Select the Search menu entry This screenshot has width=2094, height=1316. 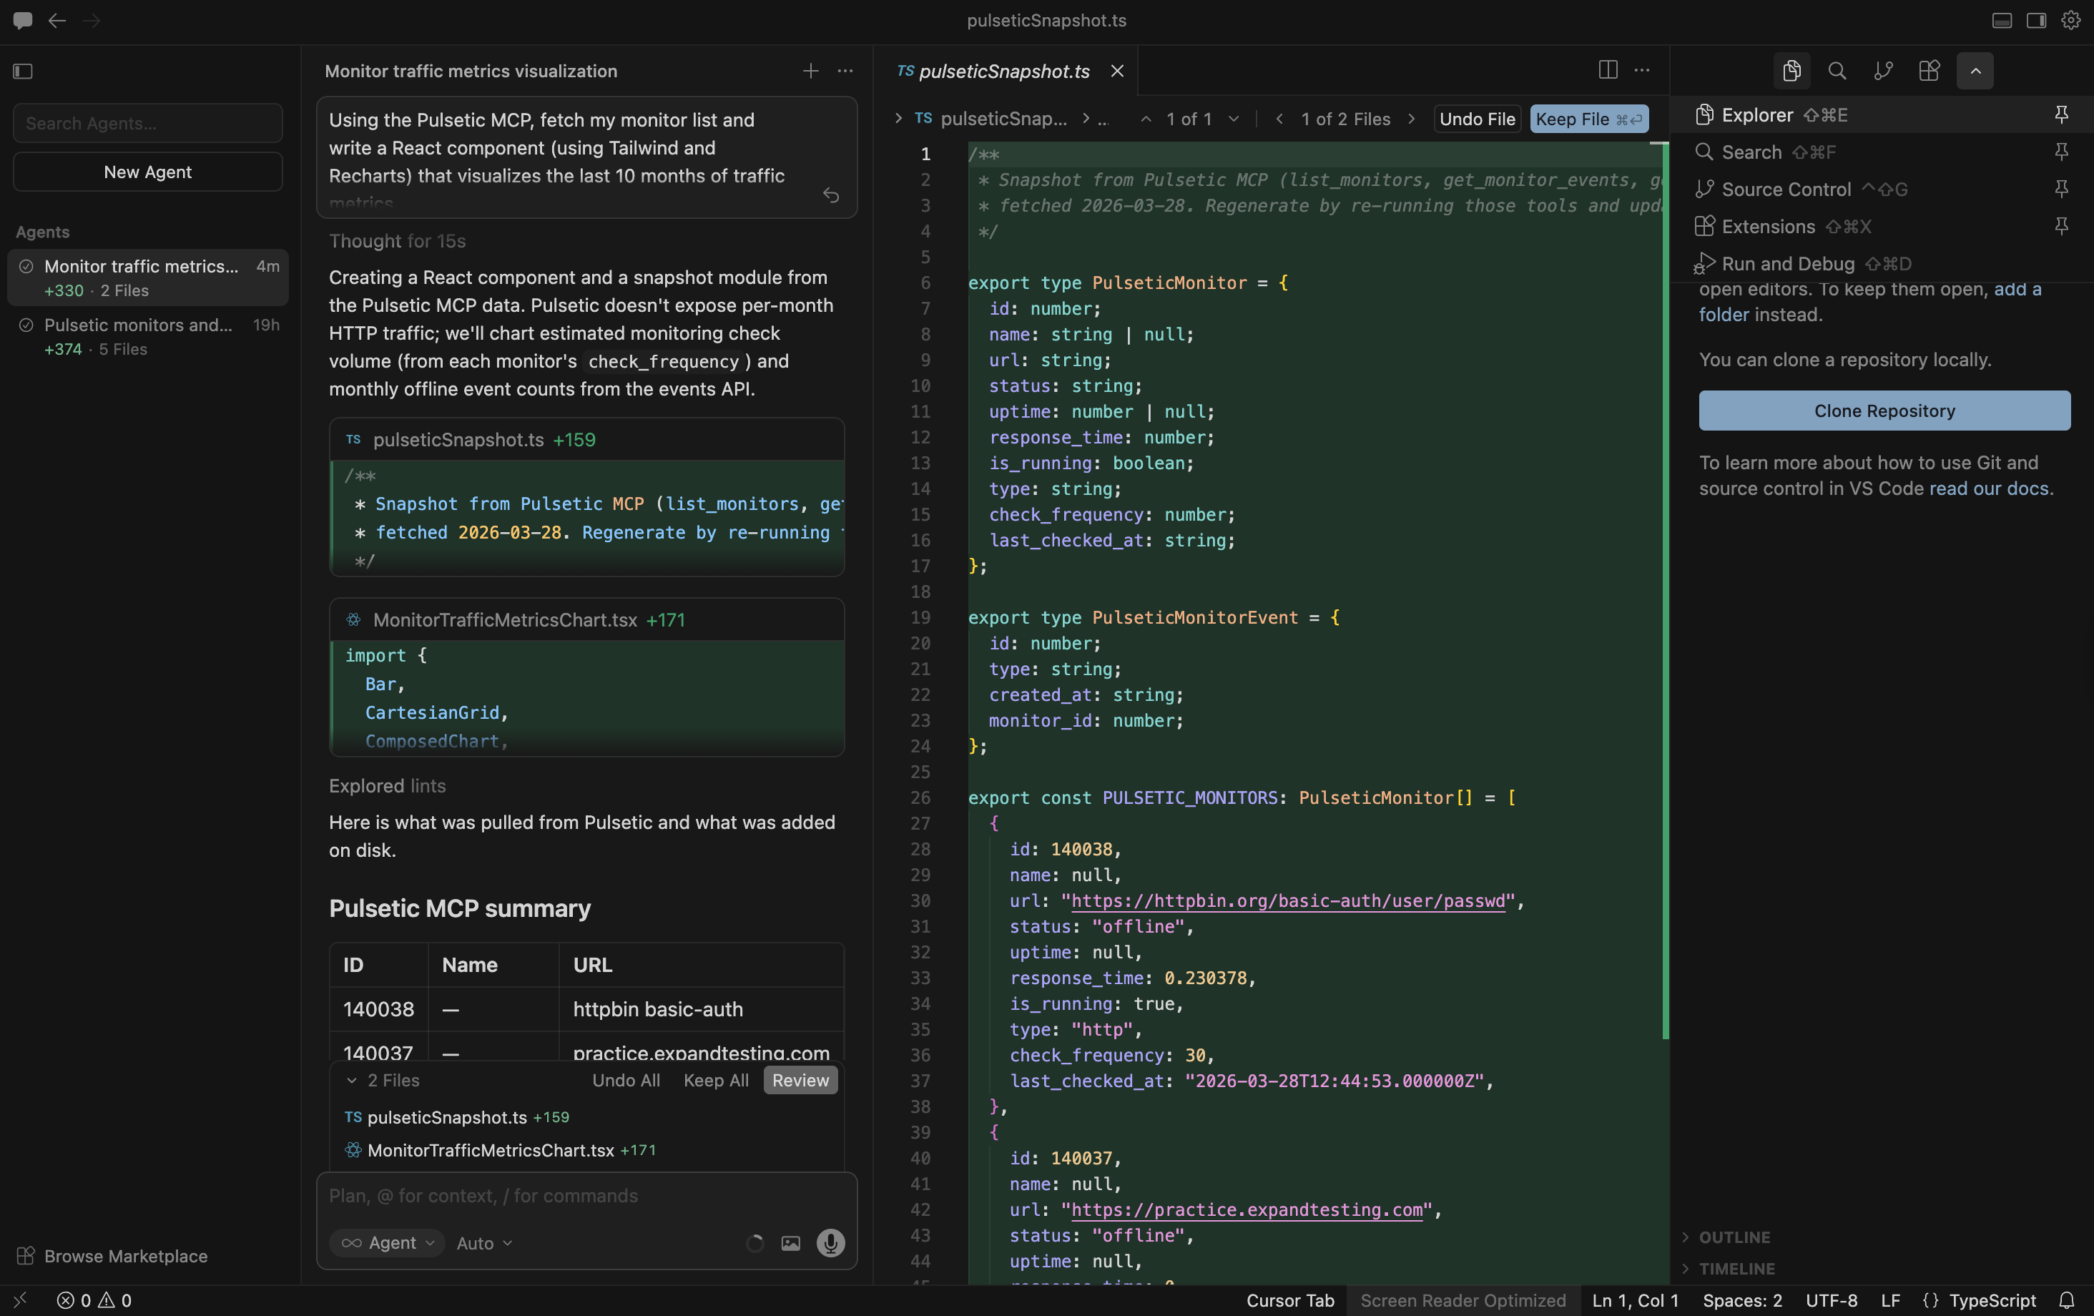coord(1751,152)
